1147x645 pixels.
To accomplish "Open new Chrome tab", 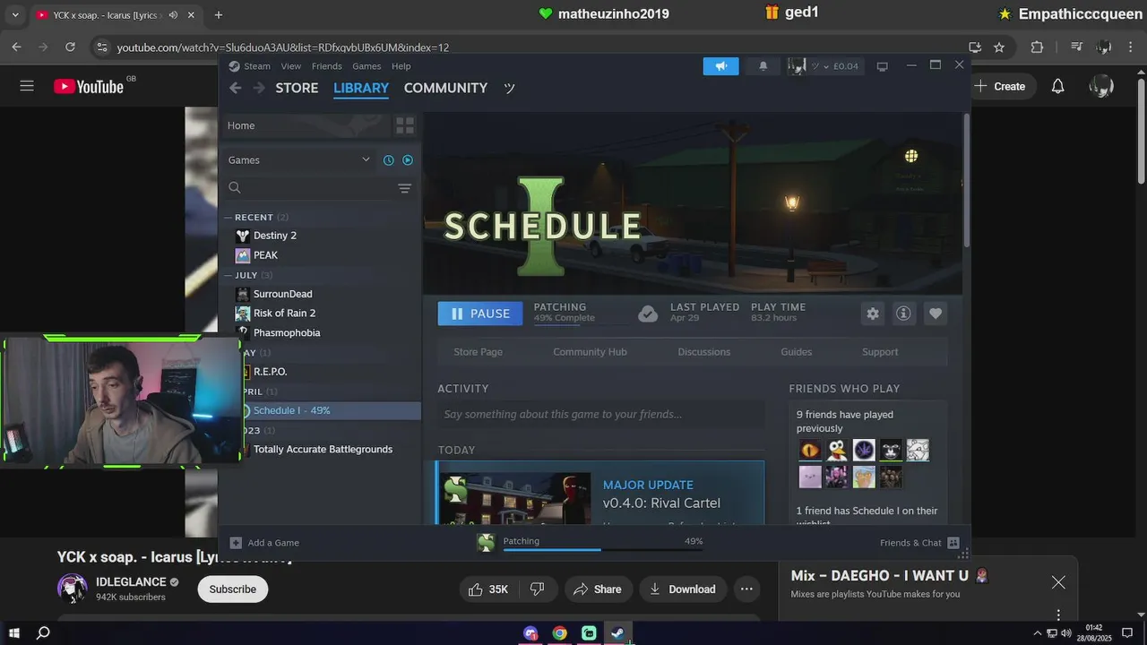I will click(219, 14).
